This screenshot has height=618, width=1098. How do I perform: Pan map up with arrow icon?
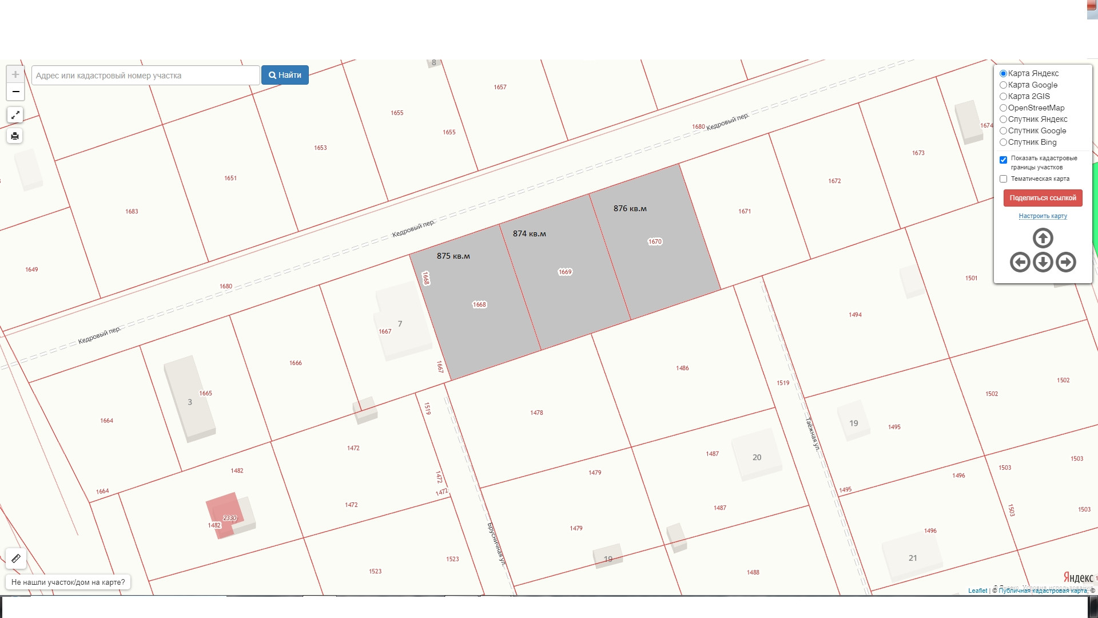coord(1043,238)
